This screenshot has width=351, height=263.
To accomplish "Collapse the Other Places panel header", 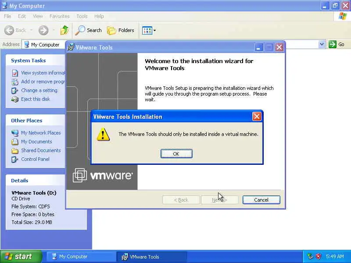I will 36,120.
